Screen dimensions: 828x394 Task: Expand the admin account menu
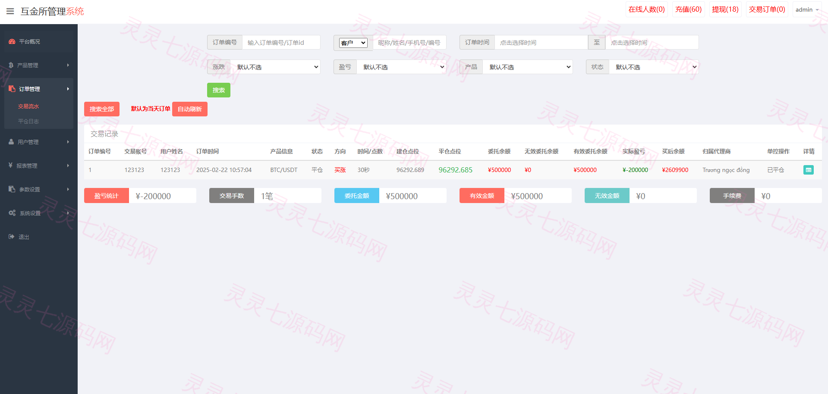tap(807, 9)
